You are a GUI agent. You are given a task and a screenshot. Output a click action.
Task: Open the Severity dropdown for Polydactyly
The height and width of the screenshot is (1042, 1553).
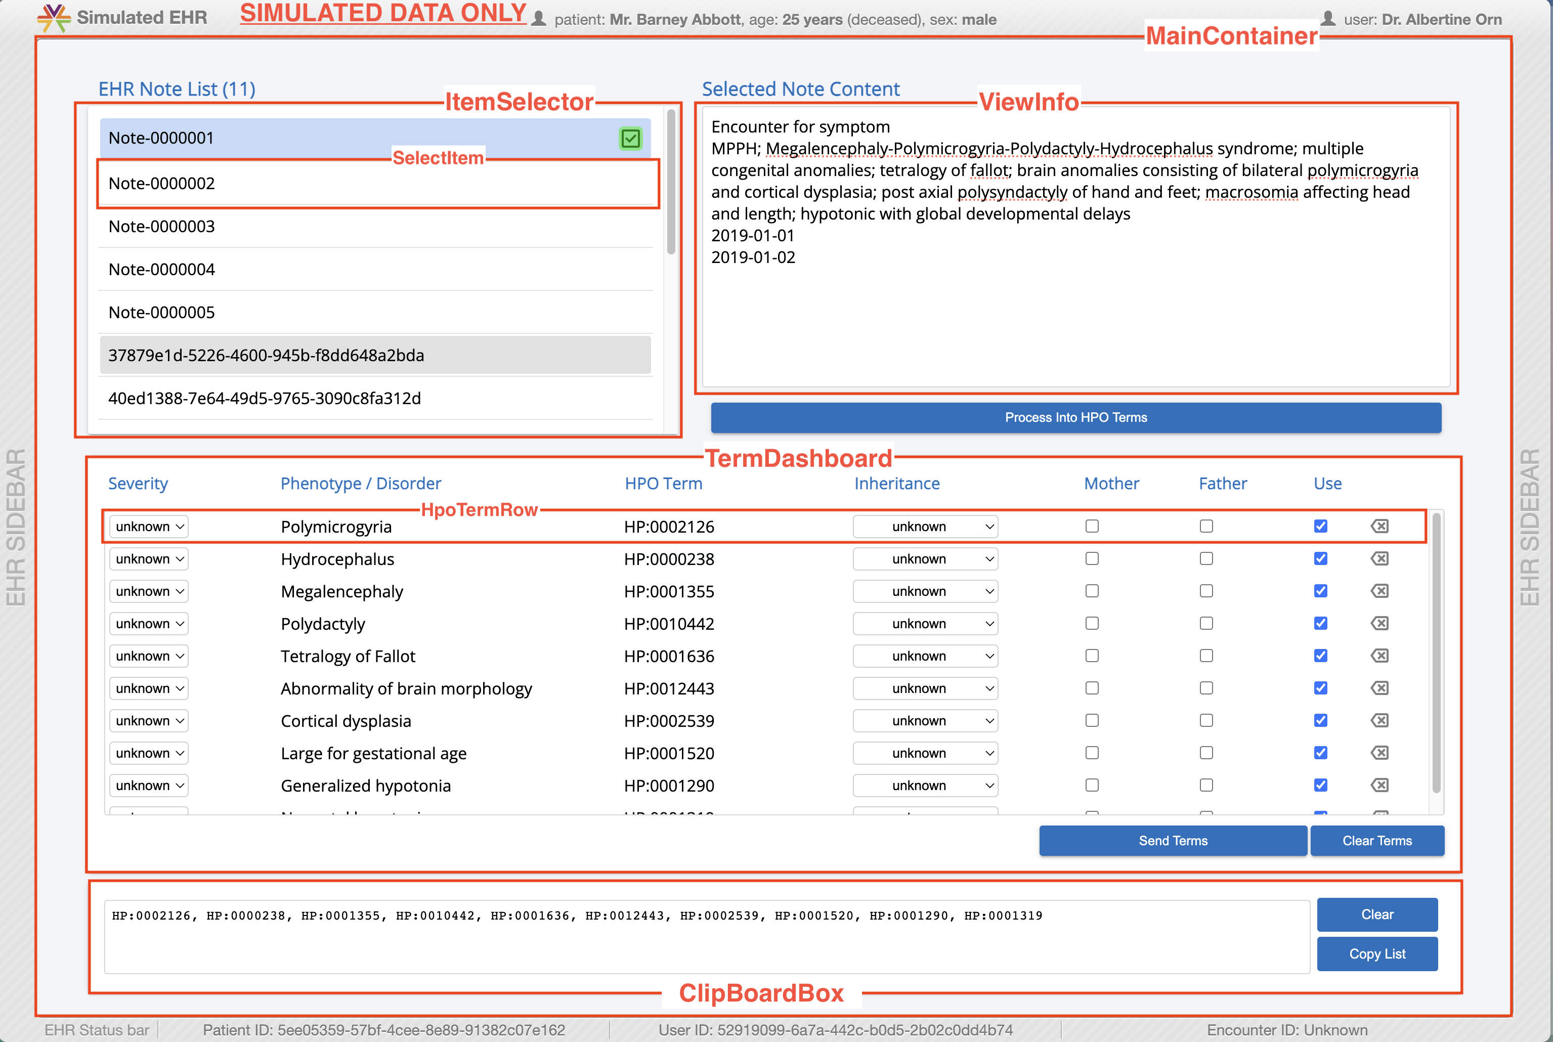click(x=148, y=623)
